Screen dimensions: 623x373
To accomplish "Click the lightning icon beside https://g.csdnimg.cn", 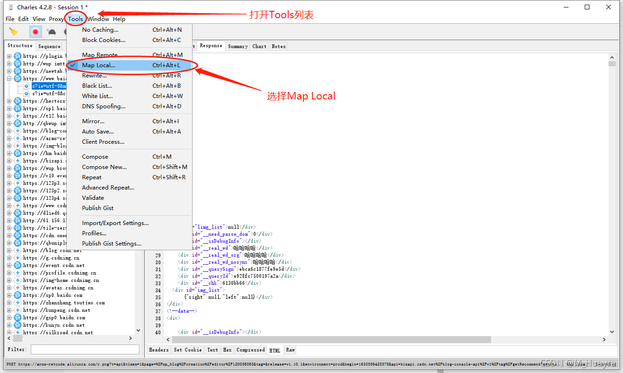I will coord(18,258).
